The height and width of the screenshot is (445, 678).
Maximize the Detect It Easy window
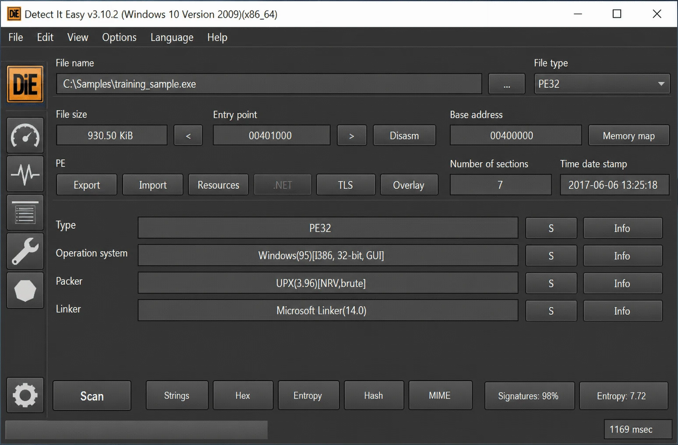tap(617, 14)
